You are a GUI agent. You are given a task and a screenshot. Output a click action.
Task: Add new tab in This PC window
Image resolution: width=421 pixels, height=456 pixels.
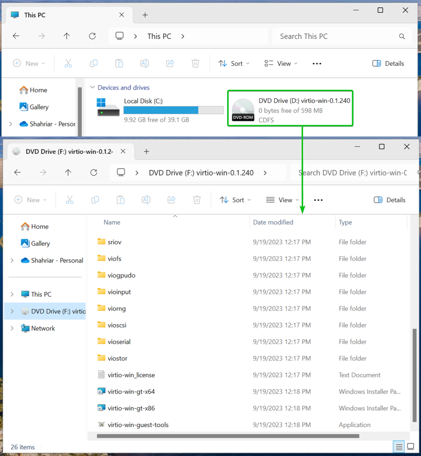point(145,15)
